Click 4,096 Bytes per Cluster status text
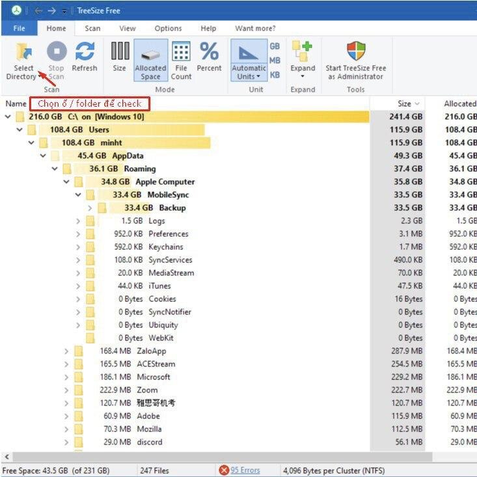The height and width of the screenshot is (477, 477). [334, 470]
